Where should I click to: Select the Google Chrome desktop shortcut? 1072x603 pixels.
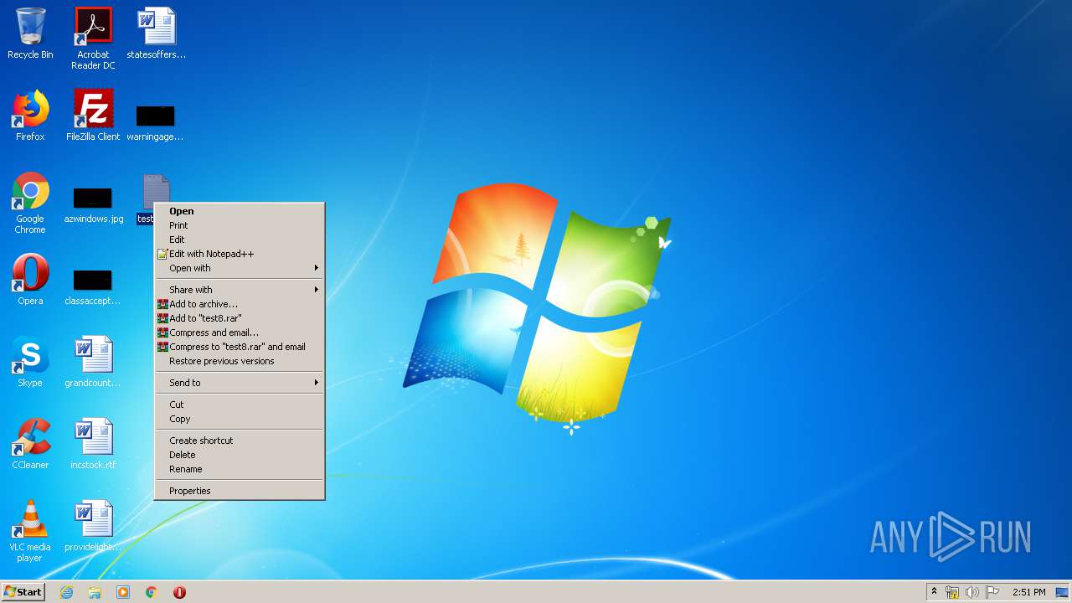pos(30,203)
